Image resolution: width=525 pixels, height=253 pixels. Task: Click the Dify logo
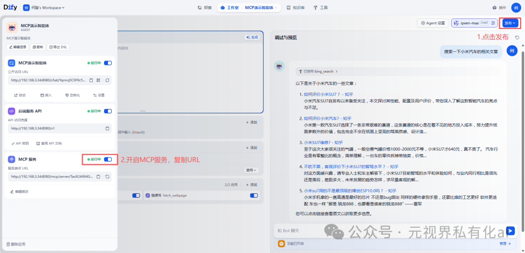[x=10, y=7]
